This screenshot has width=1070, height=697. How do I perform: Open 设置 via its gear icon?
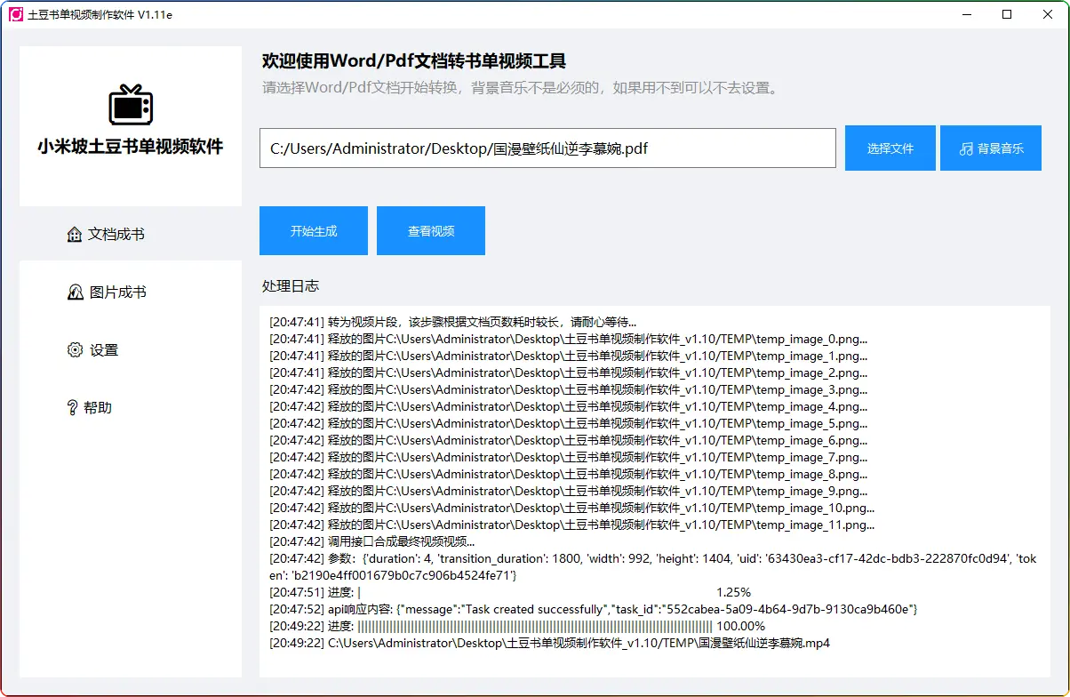(75, 350)
